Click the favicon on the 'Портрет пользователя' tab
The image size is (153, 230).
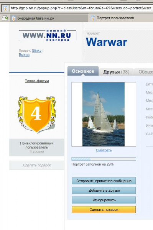coord(93,18)
